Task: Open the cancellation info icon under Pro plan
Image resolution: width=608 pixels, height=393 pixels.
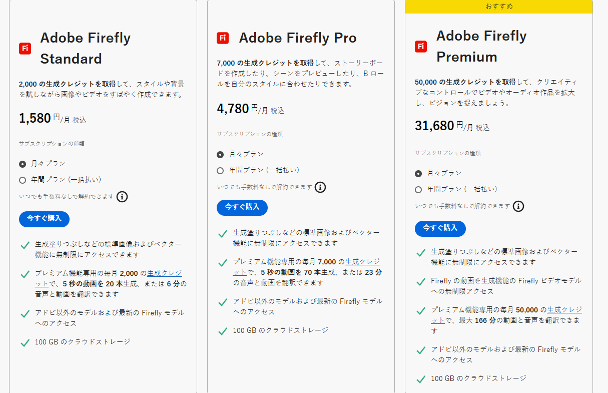Action: (320, 187)
